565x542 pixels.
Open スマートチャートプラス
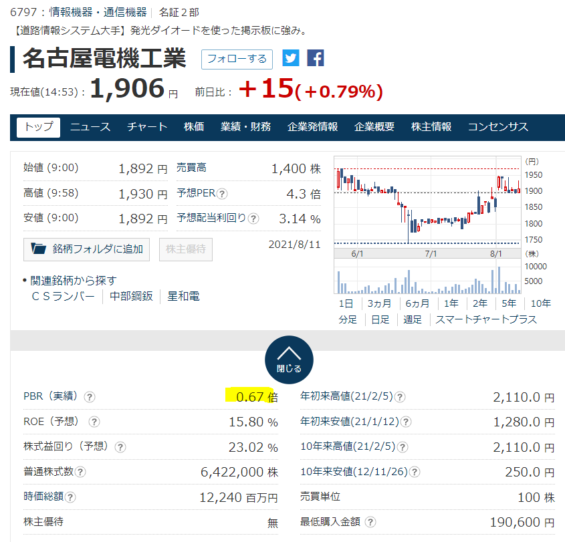(486, 320)
